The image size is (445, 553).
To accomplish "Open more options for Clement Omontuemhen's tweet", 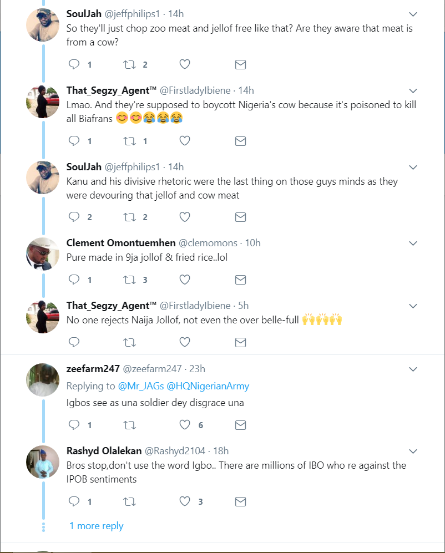I will [413, 243].
